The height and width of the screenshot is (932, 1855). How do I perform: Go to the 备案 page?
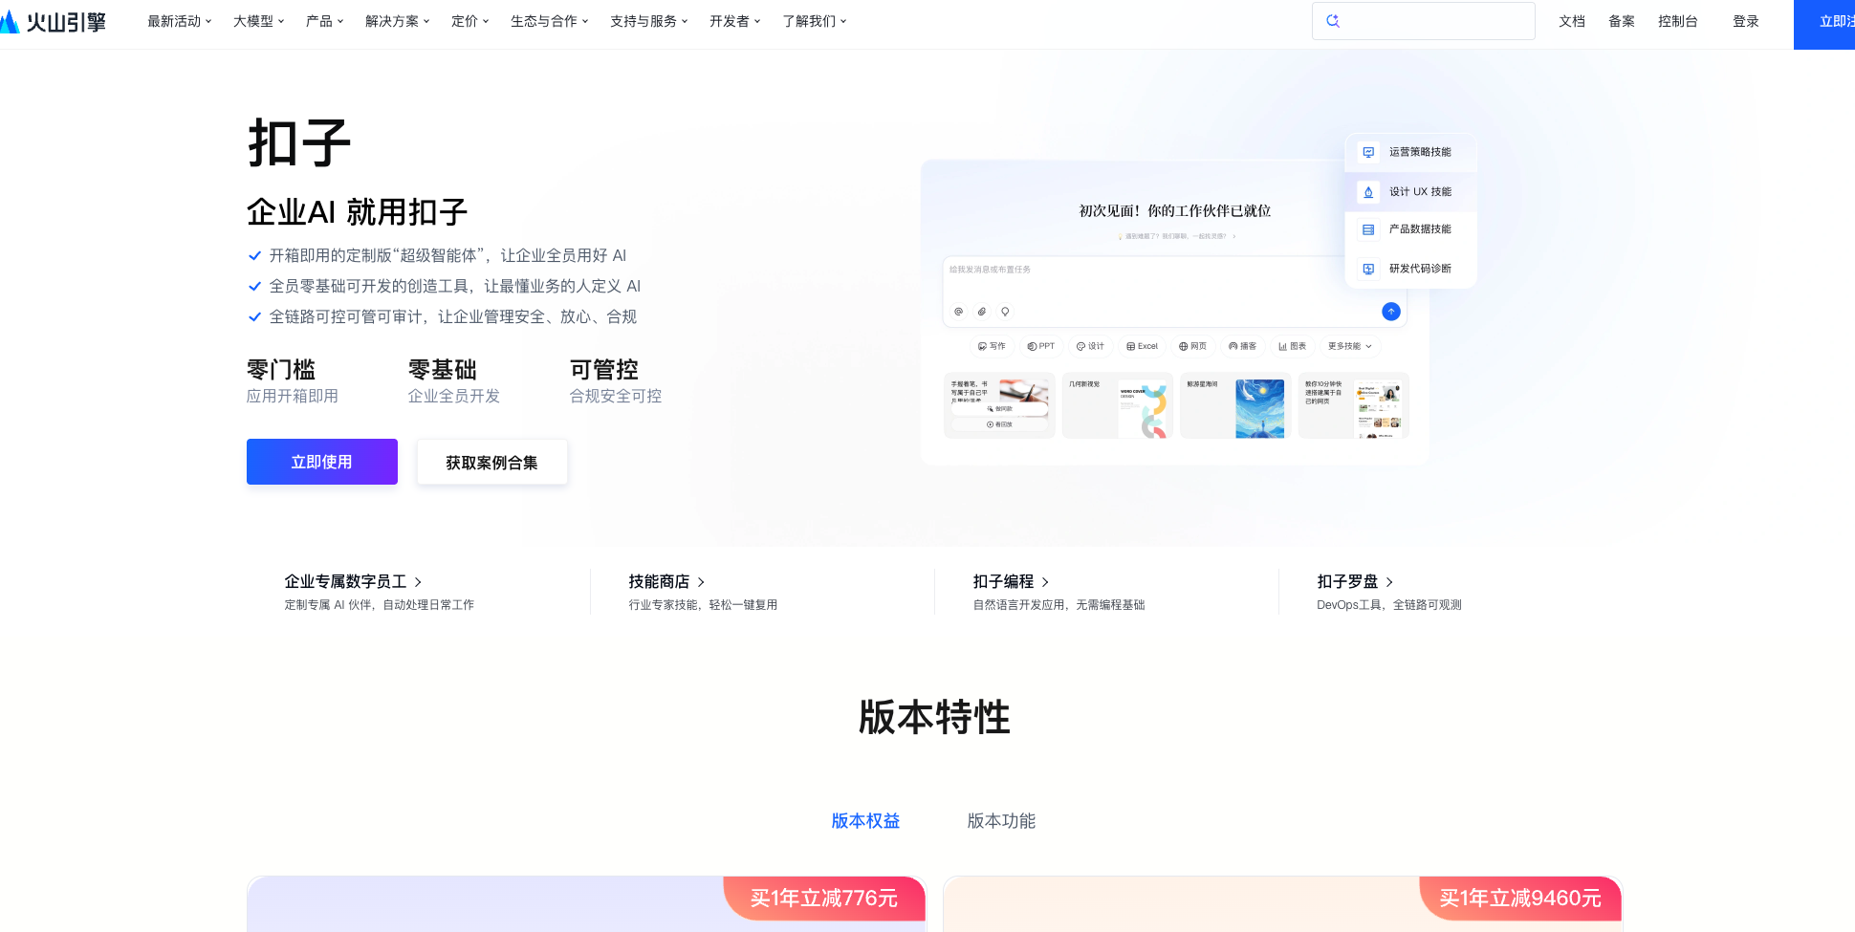point(1622,21)
